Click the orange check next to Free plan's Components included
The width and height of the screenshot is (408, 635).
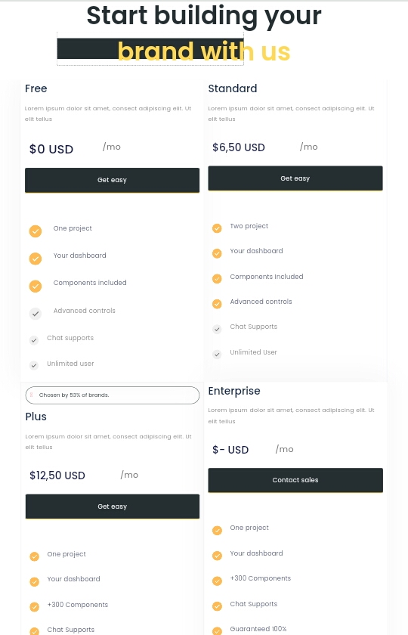(36, 286)
